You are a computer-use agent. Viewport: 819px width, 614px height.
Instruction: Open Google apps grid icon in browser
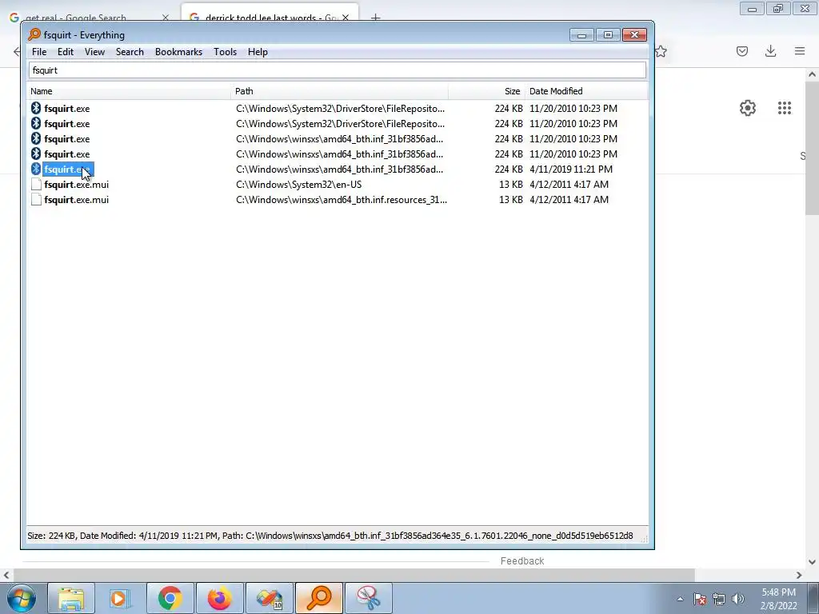tap(785, 108)
